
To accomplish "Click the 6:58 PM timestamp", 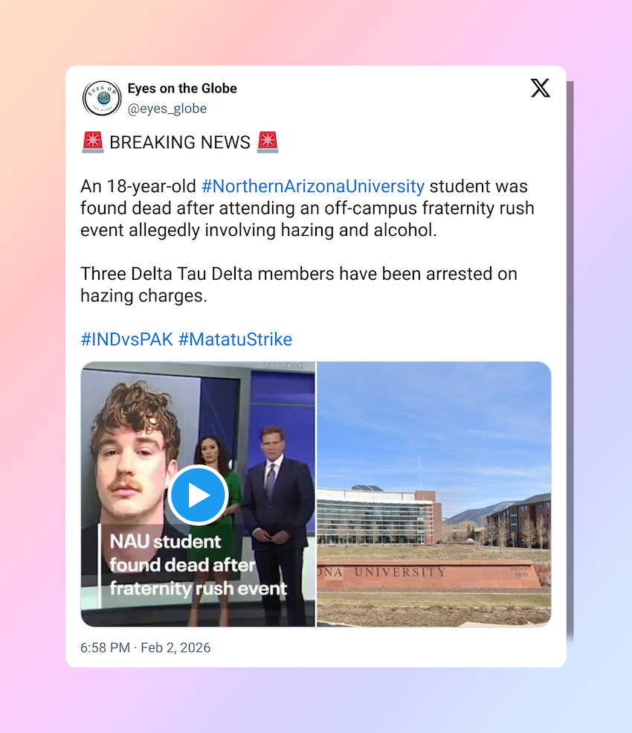I will click(x=105, y=648).
